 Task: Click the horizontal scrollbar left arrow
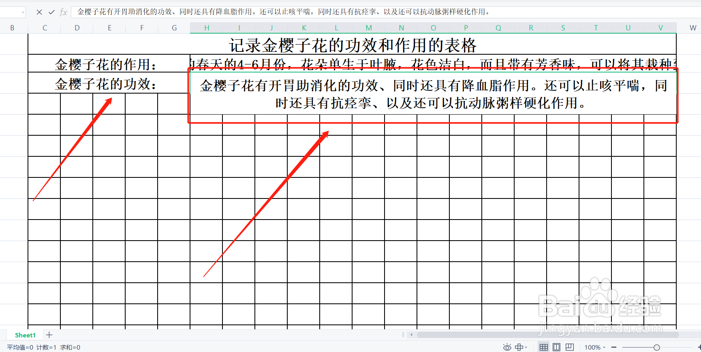[x=411, y=335]
